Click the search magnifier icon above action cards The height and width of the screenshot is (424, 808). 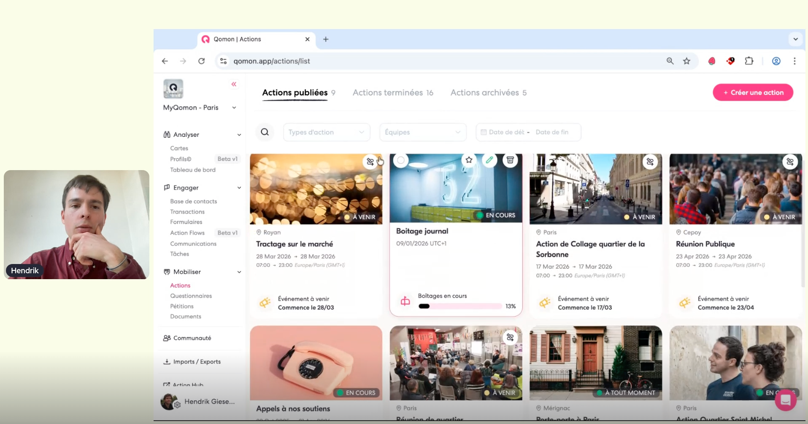[265, 132]
